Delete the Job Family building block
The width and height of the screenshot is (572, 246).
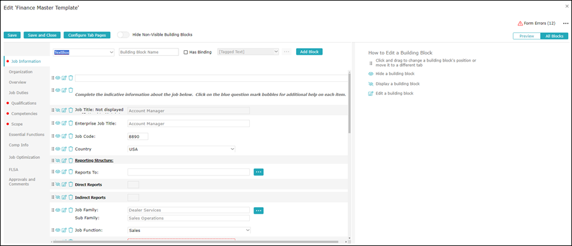(x=71, y=210)
